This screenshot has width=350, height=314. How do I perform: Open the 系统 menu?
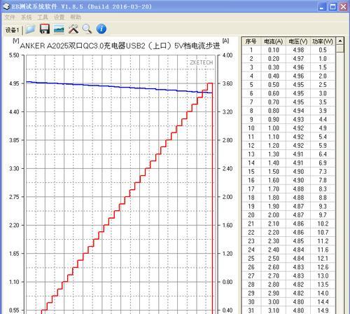click(26, 17)
